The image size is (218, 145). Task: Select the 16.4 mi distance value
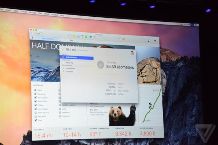point(44,136)
